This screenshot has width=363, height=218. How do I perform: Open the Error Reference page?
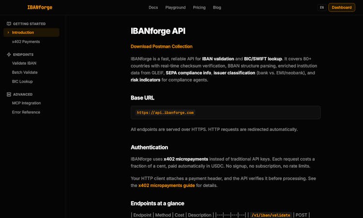[26, 112]
